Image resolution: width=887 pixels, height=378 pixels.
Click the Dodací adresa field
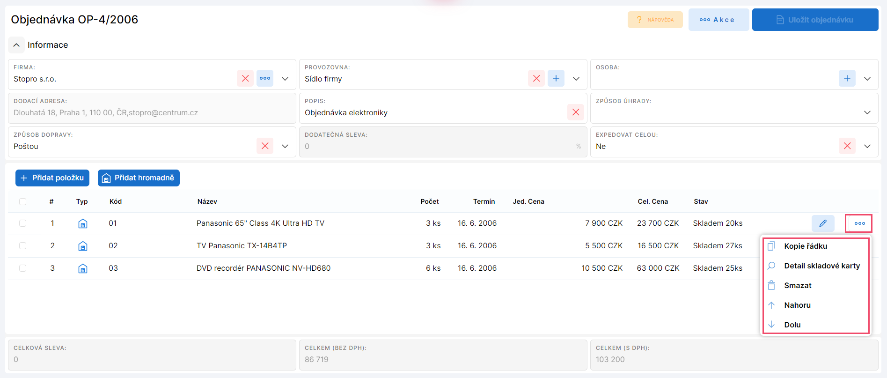152,108
